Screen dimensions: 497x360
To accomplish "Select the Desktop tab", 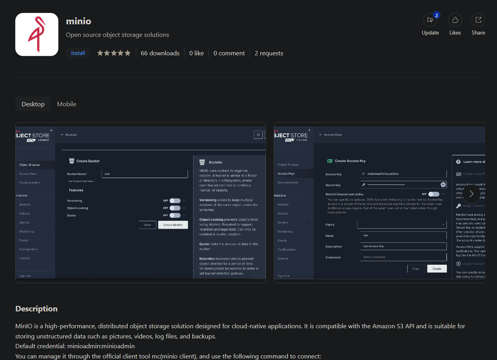I will click(x=33, y=104).
